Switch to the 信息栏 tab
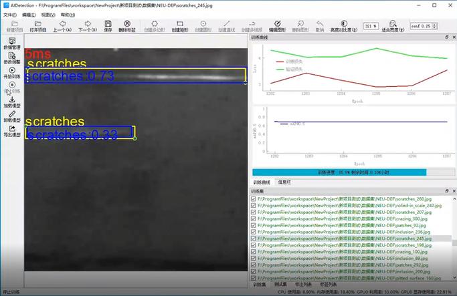 (x=284, y=182)
